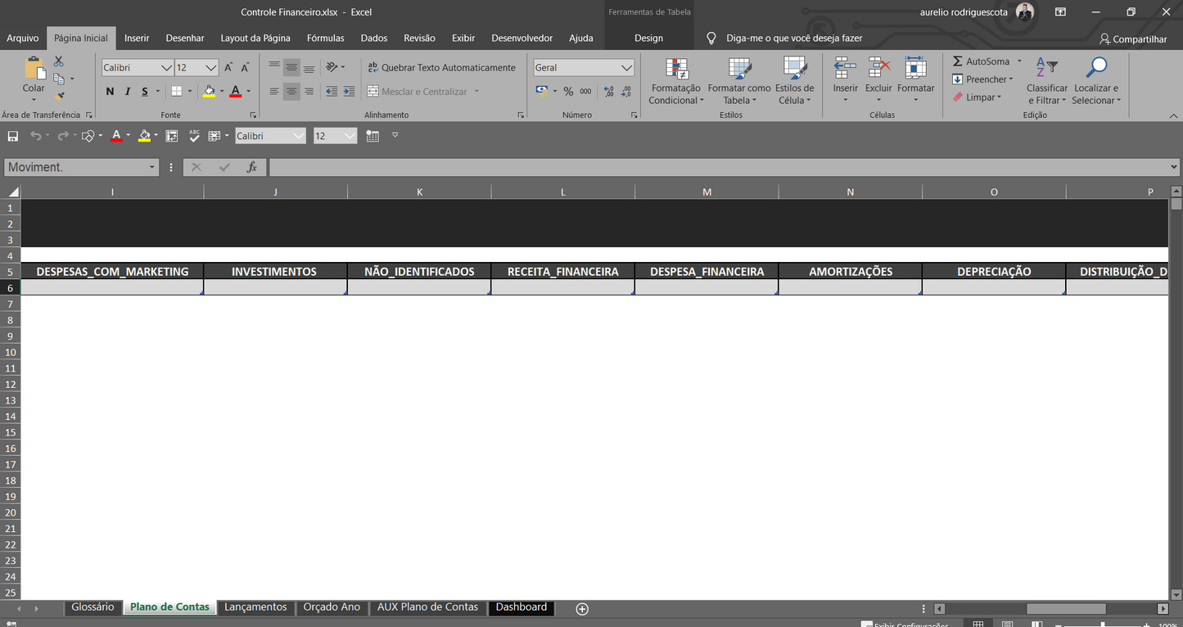Switch to the Fórmulas ribbon tab

(x=325, y=38)
